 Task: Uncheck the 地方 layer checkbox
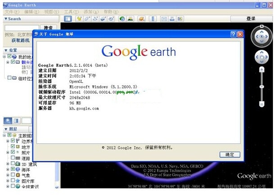tap(13, 146)
